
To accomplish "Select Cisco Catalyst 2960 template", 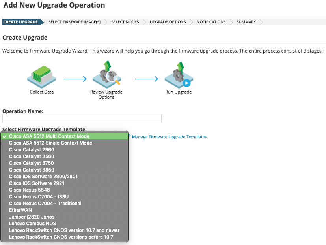I will click(65, 150).
